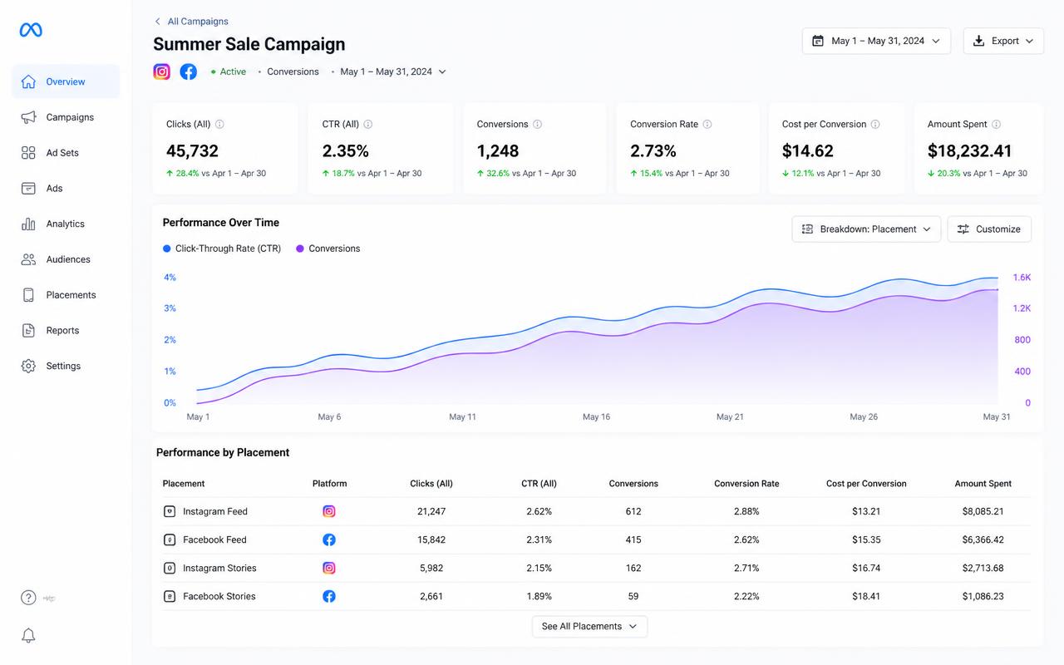Screen dimensions: 1064x665
Task: Sort by Clicks (All) column header
Action: pyautogui.click(x=431, y=484)
